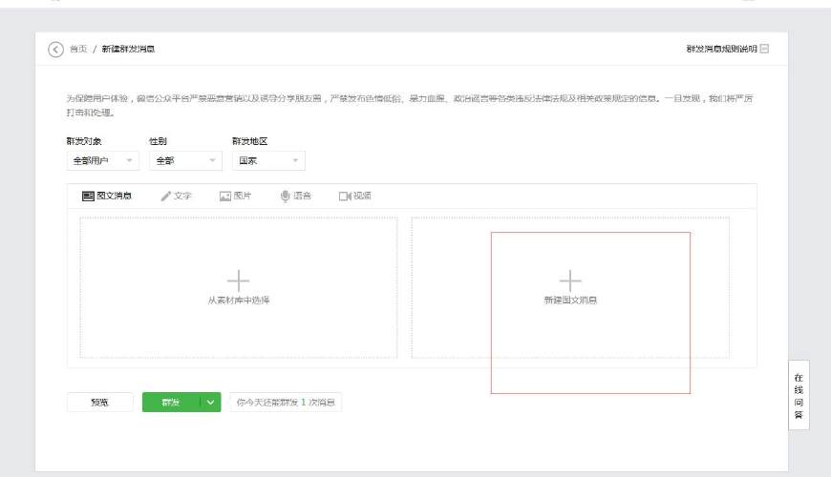Viewport: 831px width, 477px height.
Task: Open the 群发地区 dropdown showing 国家
Action: (x=268, y=160)
